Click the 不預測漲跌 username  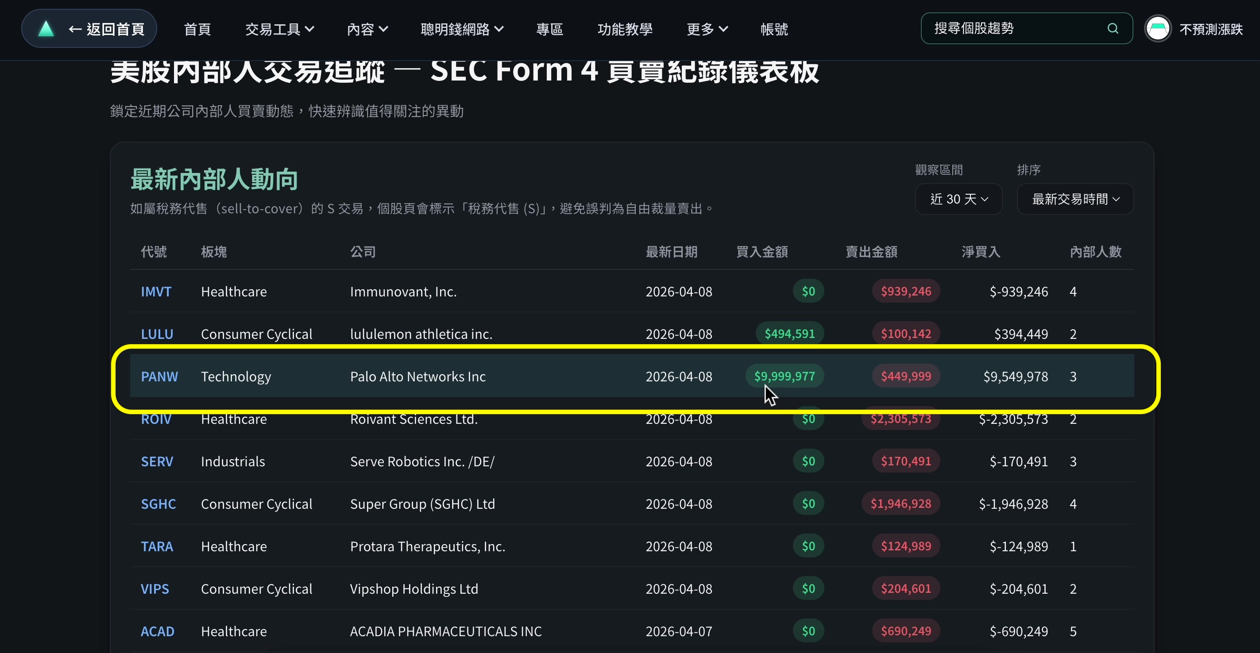pyautogui.click(x=1210, y=29)
